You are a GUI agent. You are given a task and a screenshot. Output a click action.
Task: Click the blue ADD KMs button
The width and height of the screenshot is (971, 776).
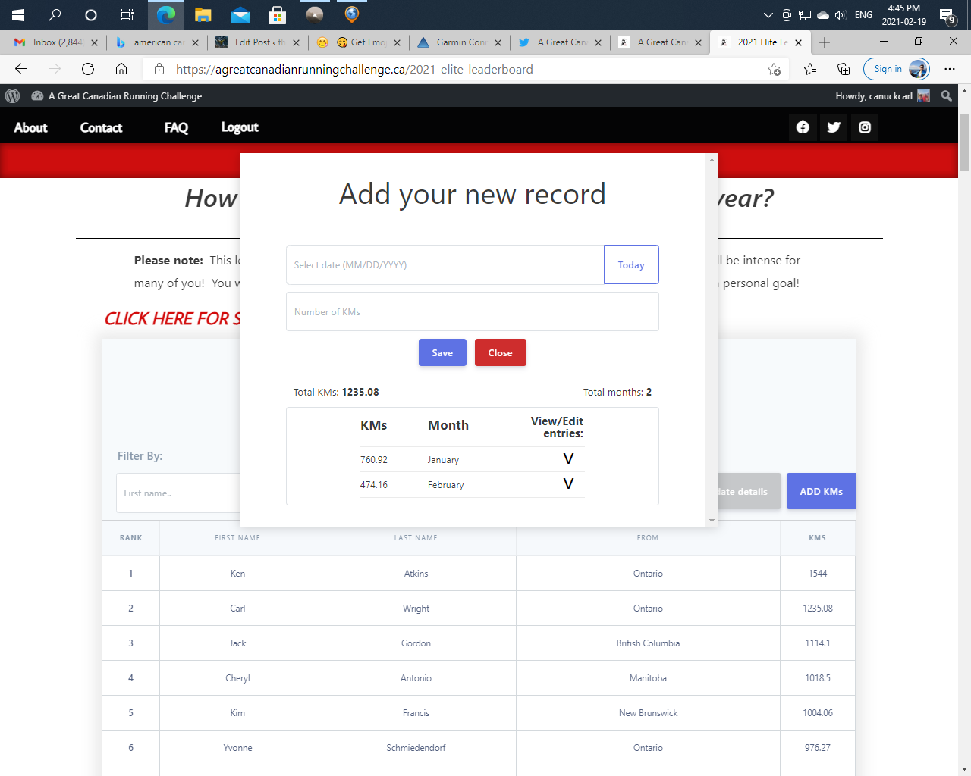[821, 491]
